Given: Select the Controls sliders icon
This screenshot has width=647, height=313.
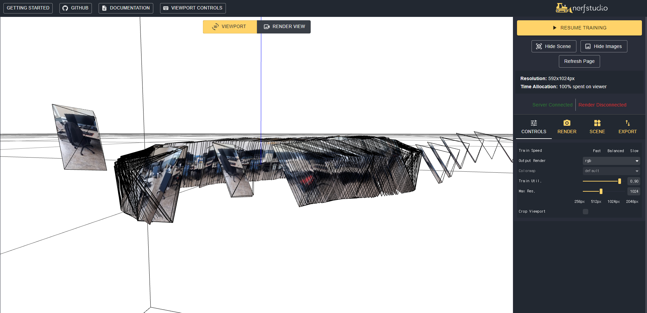Looking at the screenshot, I should coord(534,123).
